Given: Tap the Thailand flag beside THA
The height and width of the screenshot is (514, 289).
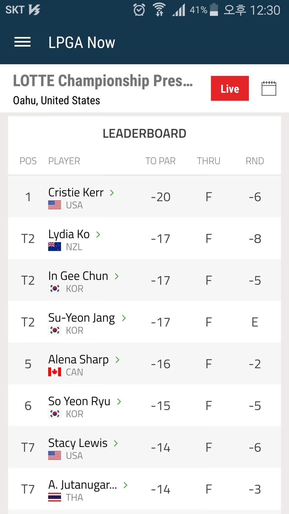Looking at the screenshot, I should pyautogui.click(x=55, y=497).
